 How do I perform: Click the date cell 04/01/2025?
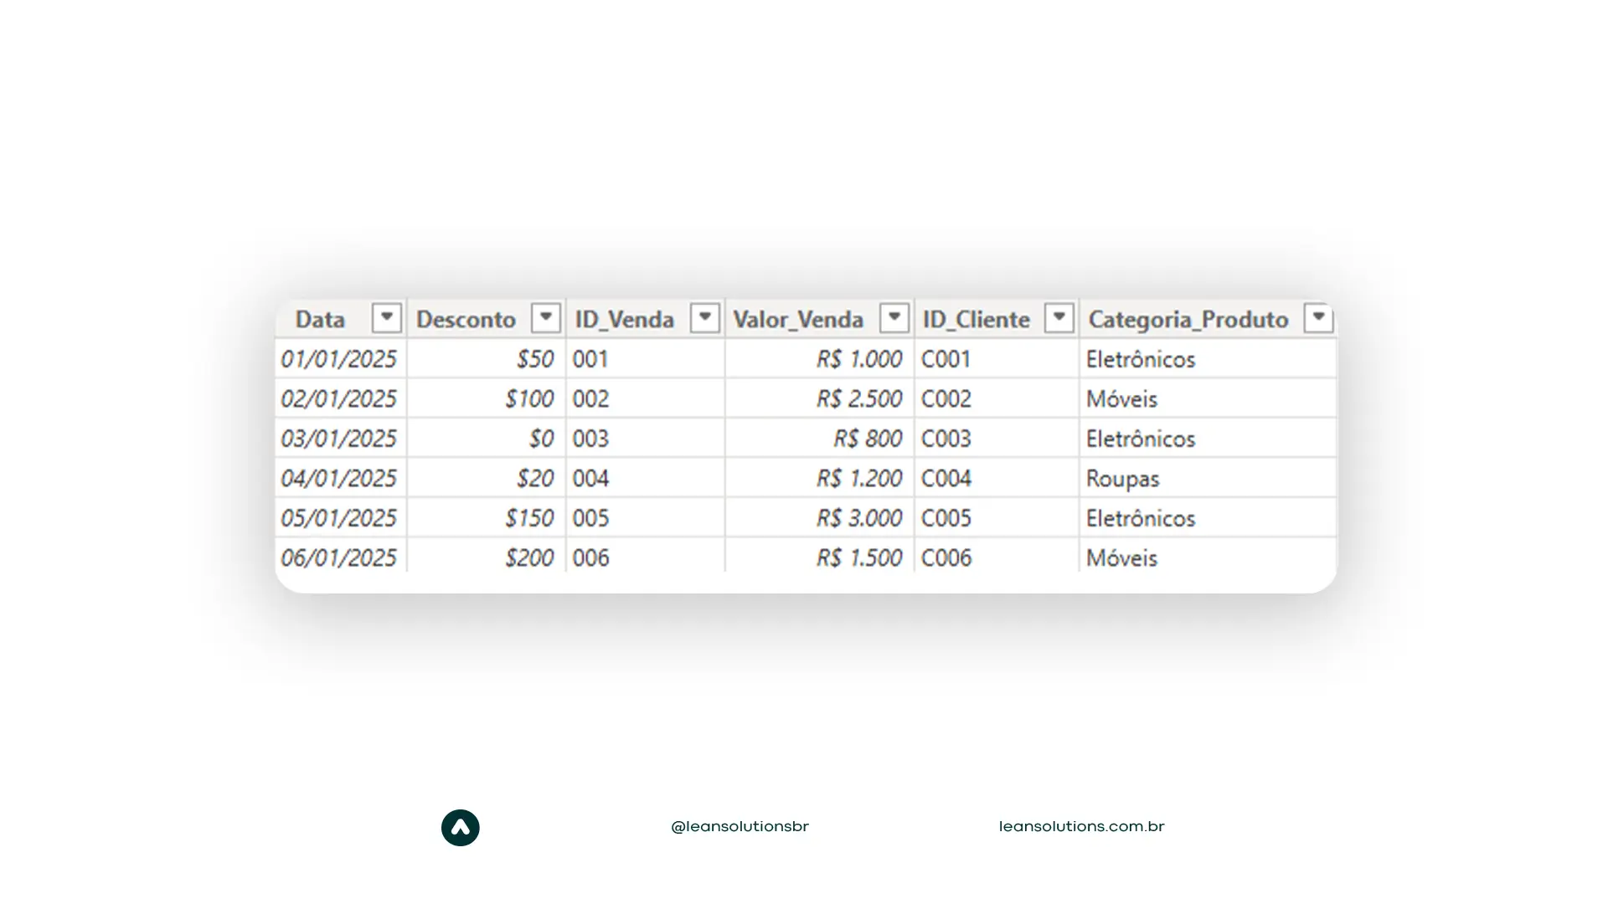(340, 478)
